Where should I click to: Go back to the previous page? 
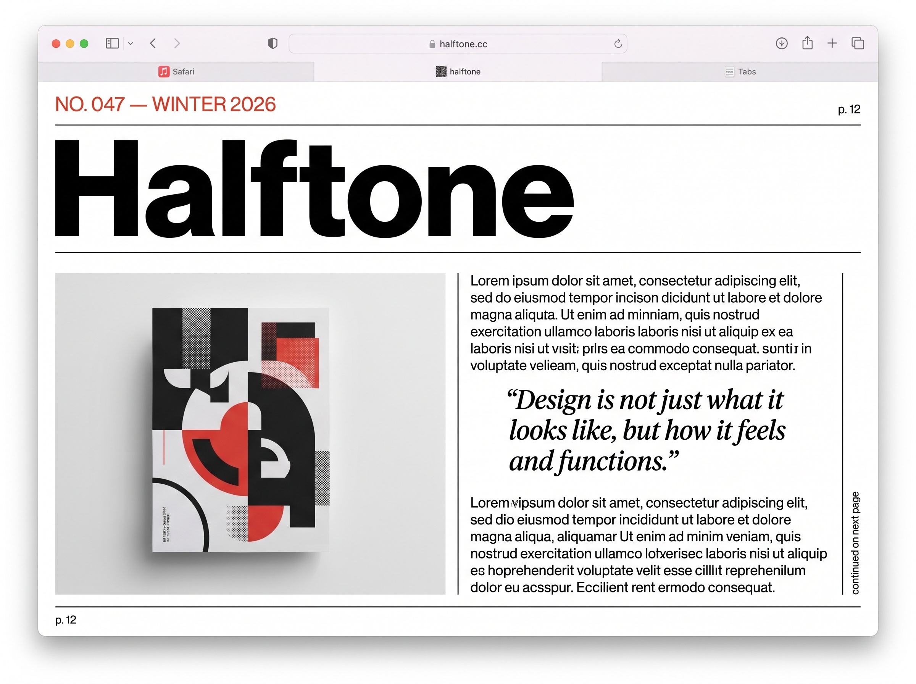pos(153,44)
